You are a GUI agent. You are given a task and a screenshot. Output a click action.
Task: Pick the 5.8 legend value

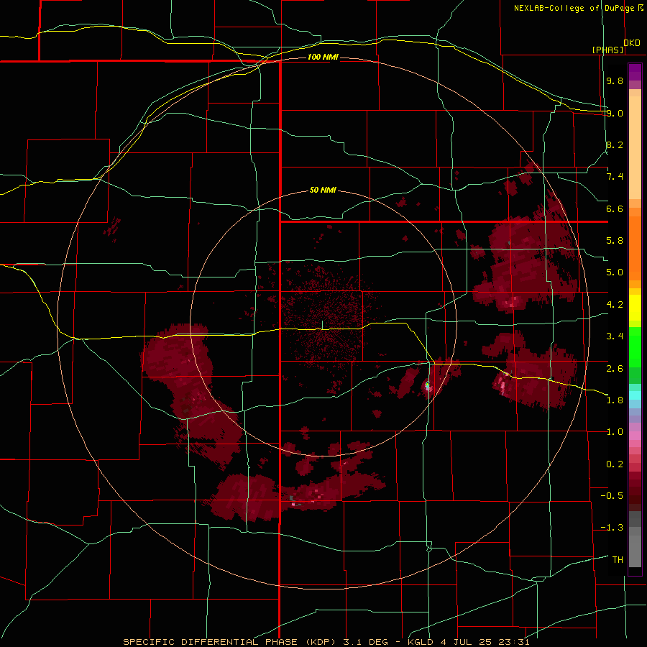pos(615,241)
